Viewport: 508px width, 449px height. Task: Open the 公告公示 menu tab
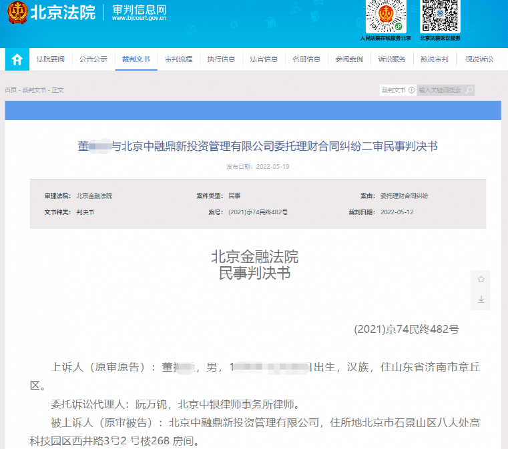coord(93,59)
